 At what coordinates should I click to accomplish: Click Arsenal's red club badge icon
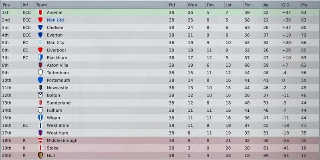[x=40, y=12]
